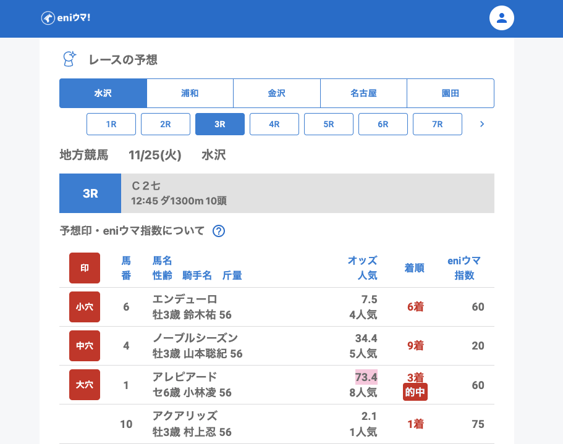Click the race prediction heading icon
The width and height of the screenshot is (563, 444).
(x=70, y=59)
